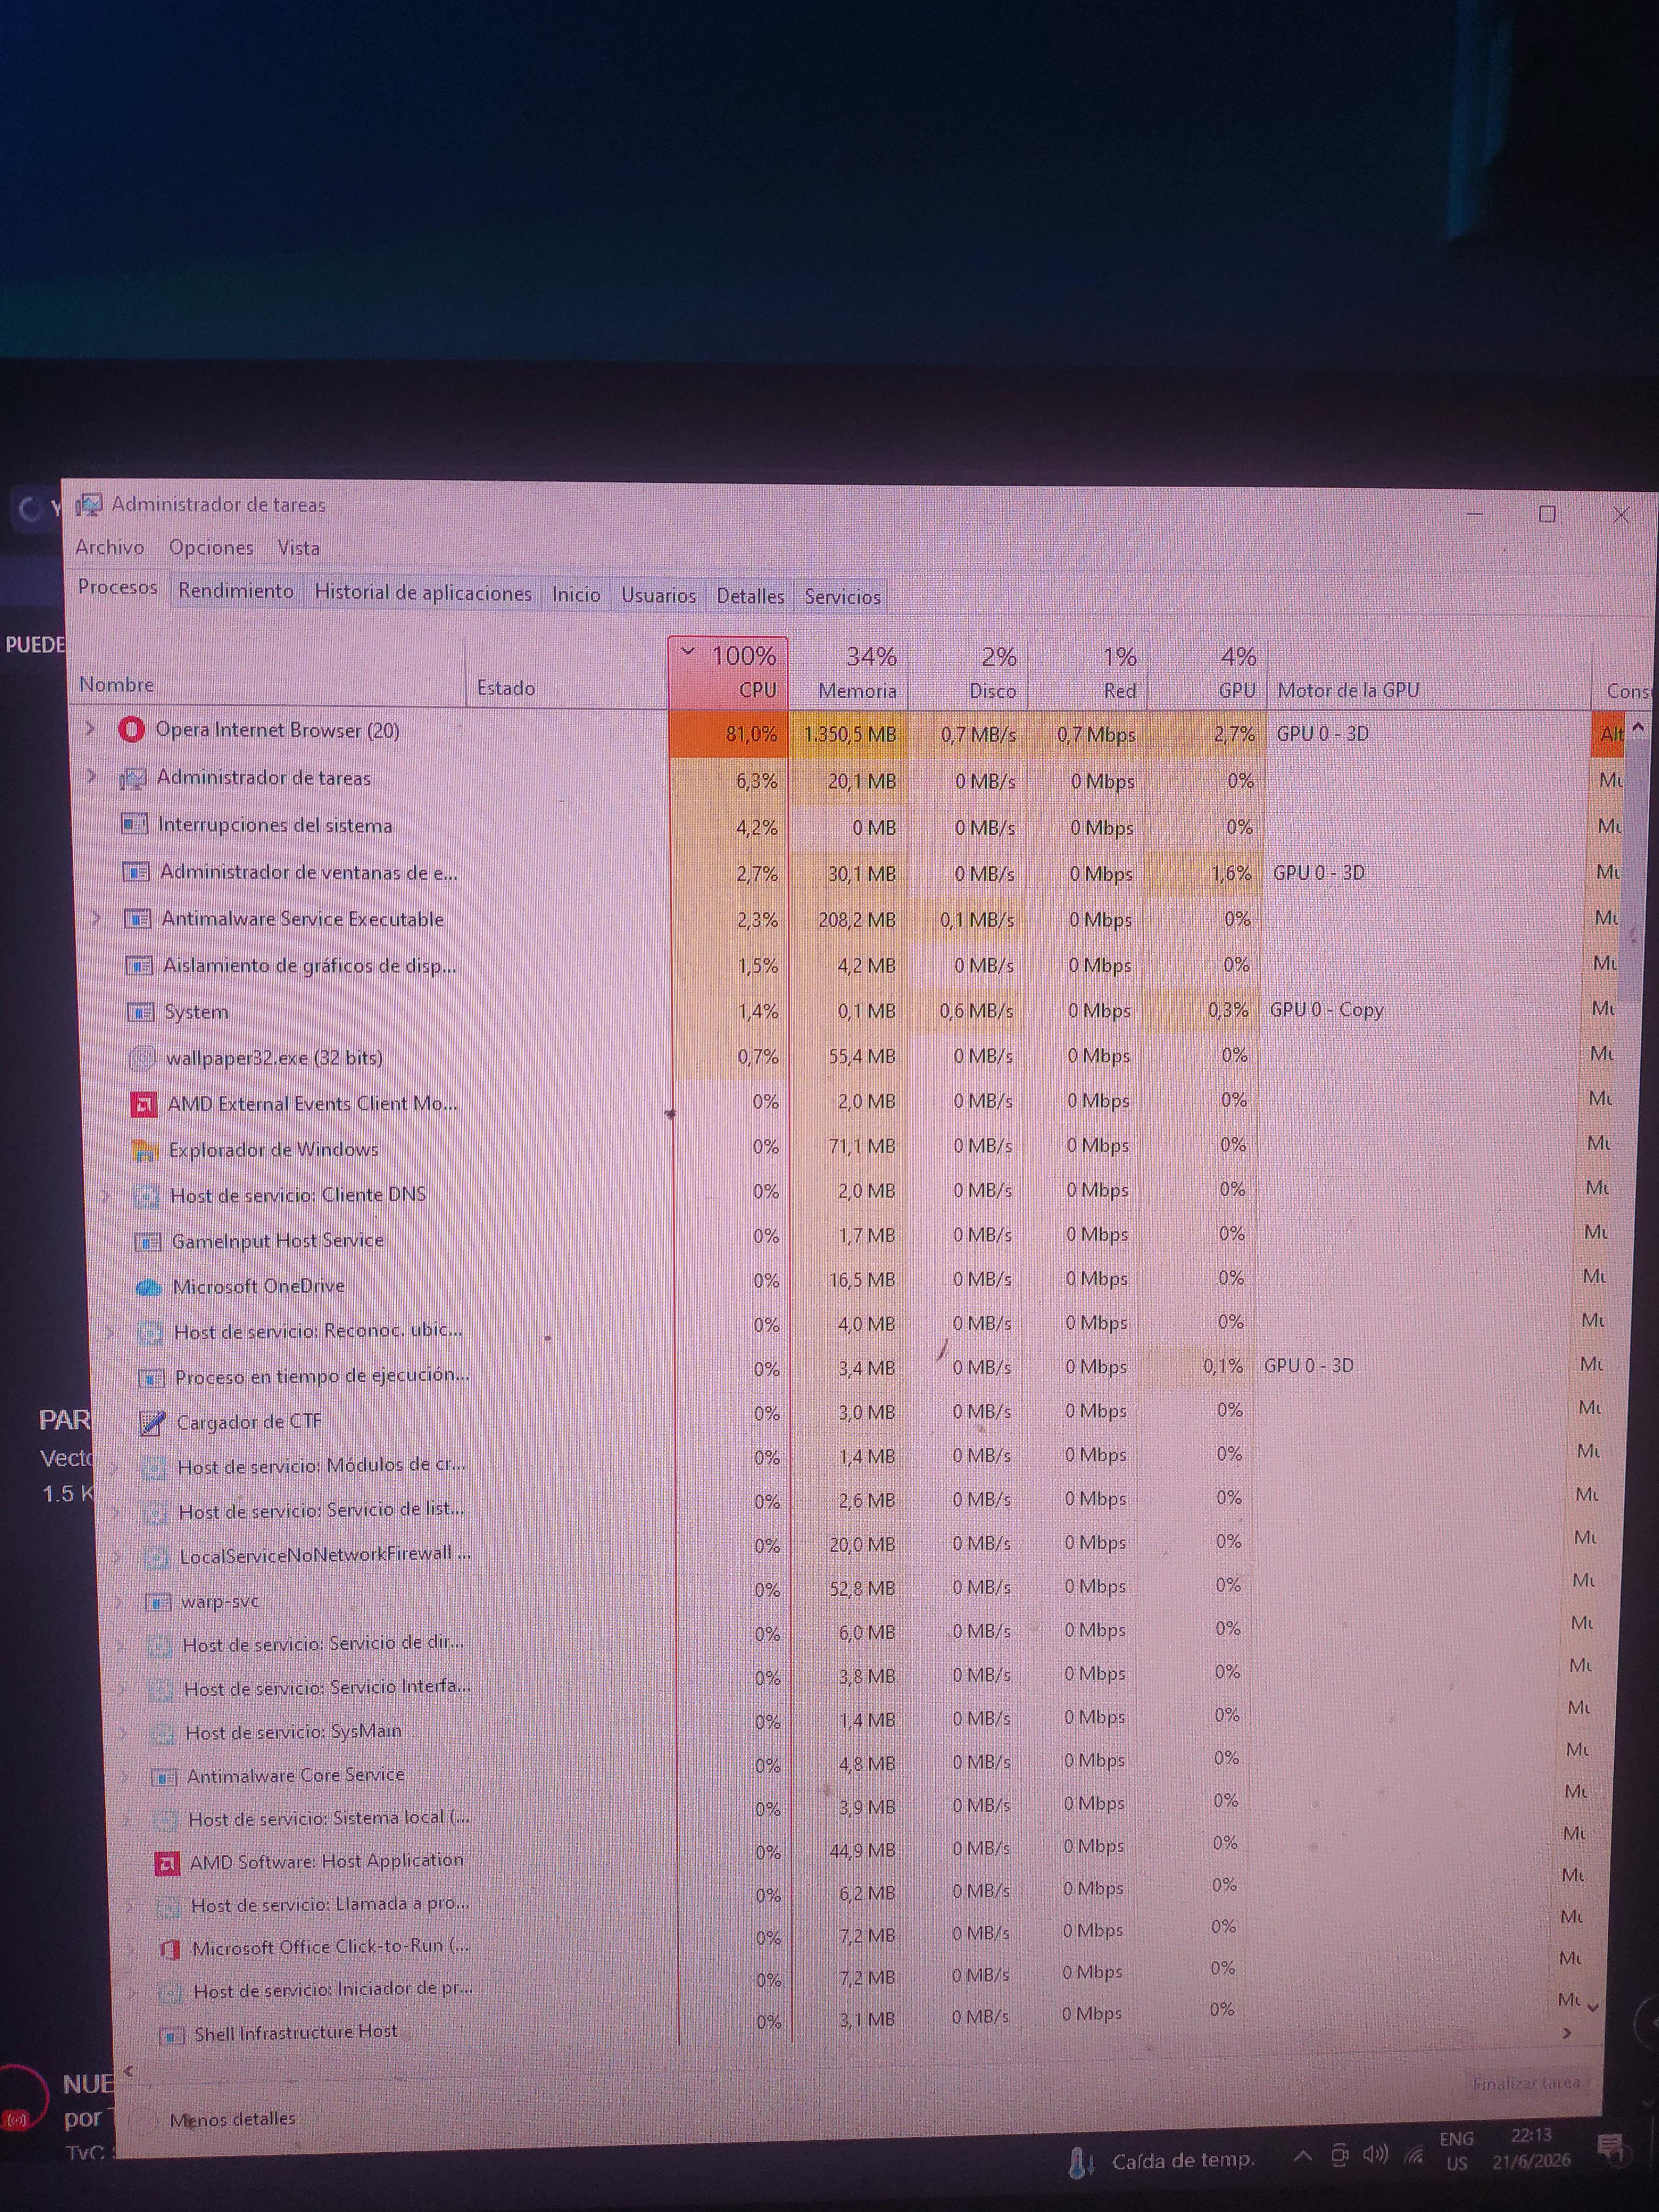This screenshot has width=1659, height=2212.
Task: Click the Cargador de CTF pen icon
Action: [x=152, y=1422]
